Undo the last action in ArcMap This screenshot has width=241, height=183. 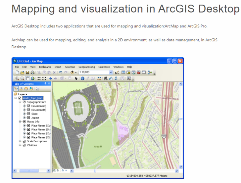[x=61, y=72]
